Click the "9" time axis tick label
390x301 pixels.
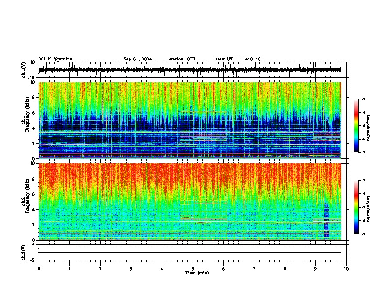[x=315, y=269]
